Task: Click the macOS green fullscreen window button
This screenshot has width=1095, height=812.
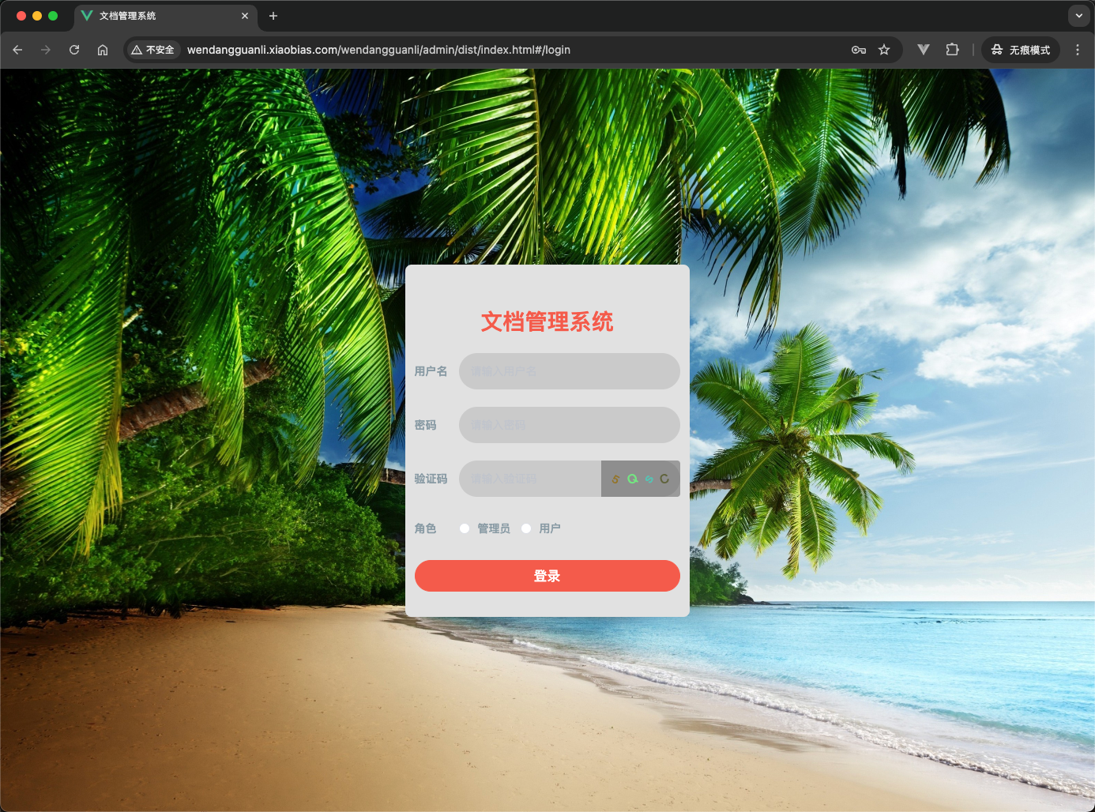Action: [x=53, y=16]
